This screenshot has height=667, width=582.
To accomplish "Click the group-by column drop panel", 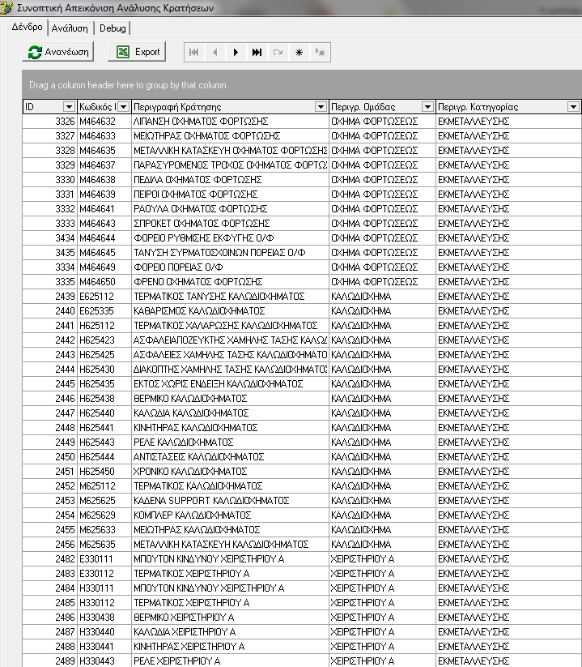I will coord(302,84).
